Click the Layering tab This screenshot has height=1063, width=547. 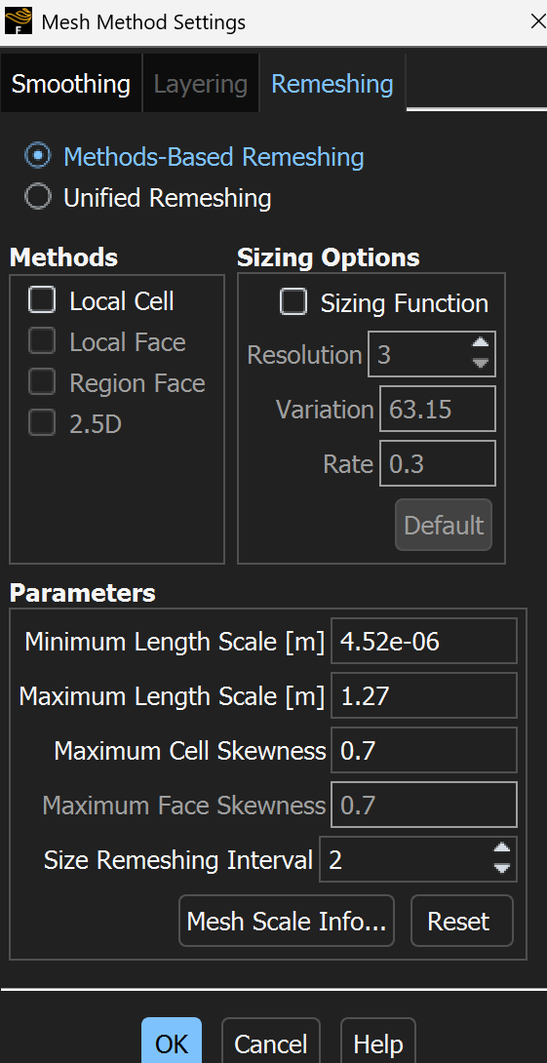click(201, 84)
